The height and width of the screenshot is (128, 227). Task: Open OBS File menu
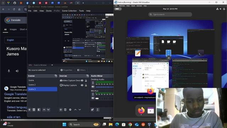pos(30,11)
